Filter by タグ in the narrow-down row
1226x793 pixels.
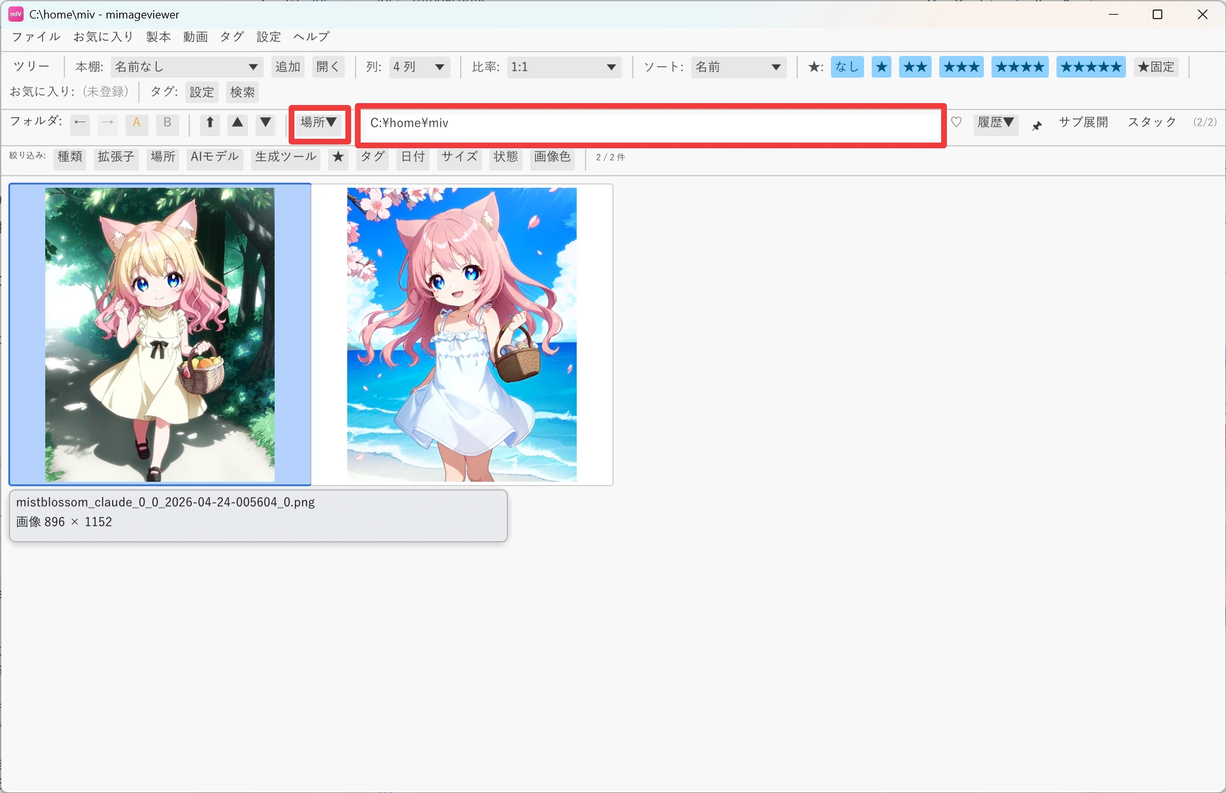[373, 157]
